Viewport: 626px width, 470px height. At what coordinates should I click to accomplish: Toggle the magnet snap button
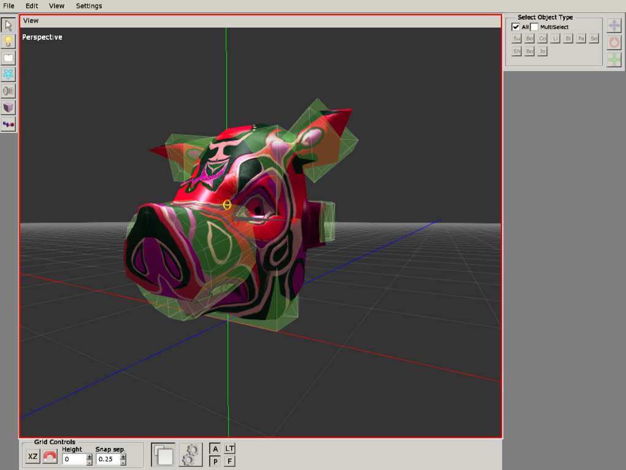[x=50, y=457]
